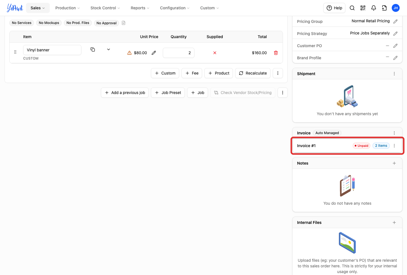Screen dimensions: 407x275
Task: Click the Help button
Action: tap(334, 8)
